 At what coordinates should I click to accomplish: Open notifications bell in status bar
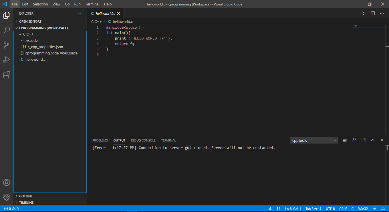[383, 209]
